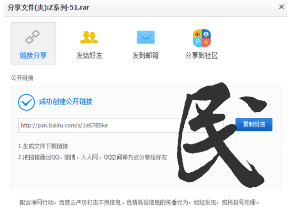Select the blue checkmark success icon
Image resolution: width=292 pixels, height=213 pixels.
pyautogui.click(x=26, y=102)
